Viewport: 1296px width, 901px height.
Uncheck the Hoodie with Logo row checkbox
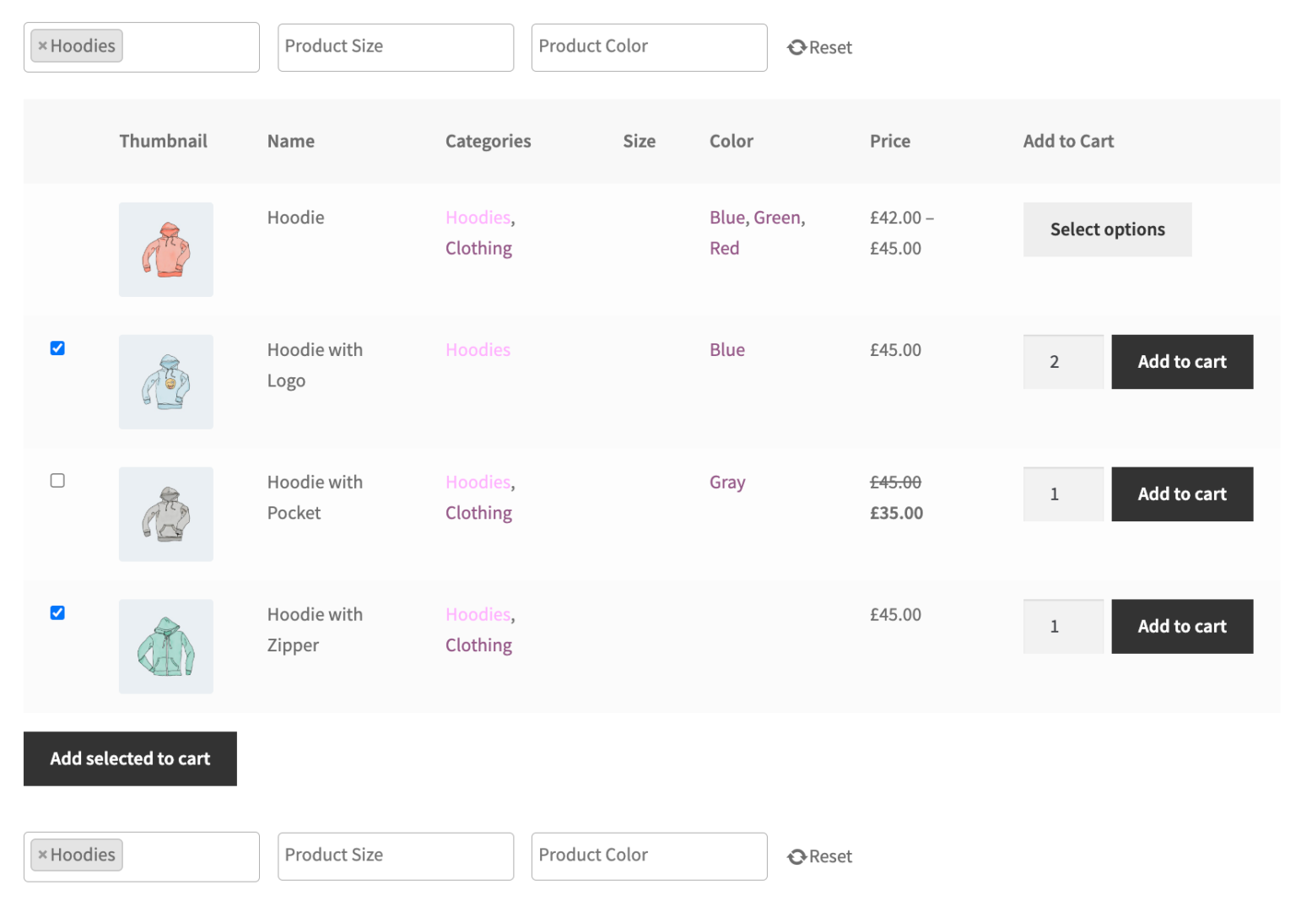pos(57,348)
